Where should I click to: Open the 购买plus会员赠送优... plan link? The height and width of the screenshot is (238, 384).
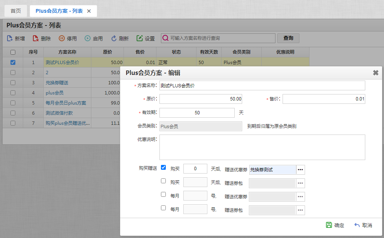pos(68,123)
